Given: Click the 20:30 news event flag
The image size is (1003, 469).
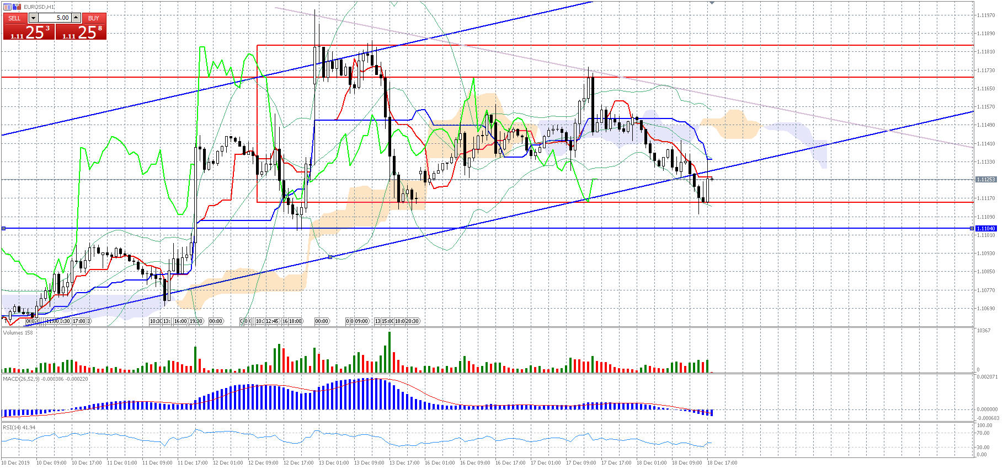Looking at the screenshot, I should tap(412, 321).
